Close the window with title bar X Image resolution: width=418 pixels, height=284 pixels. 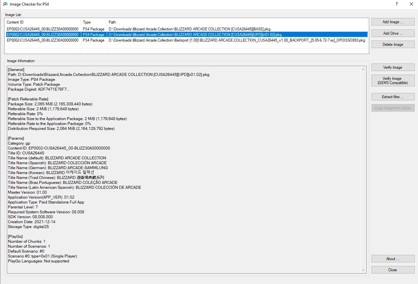pyautogui.click(x=411, y=4)
